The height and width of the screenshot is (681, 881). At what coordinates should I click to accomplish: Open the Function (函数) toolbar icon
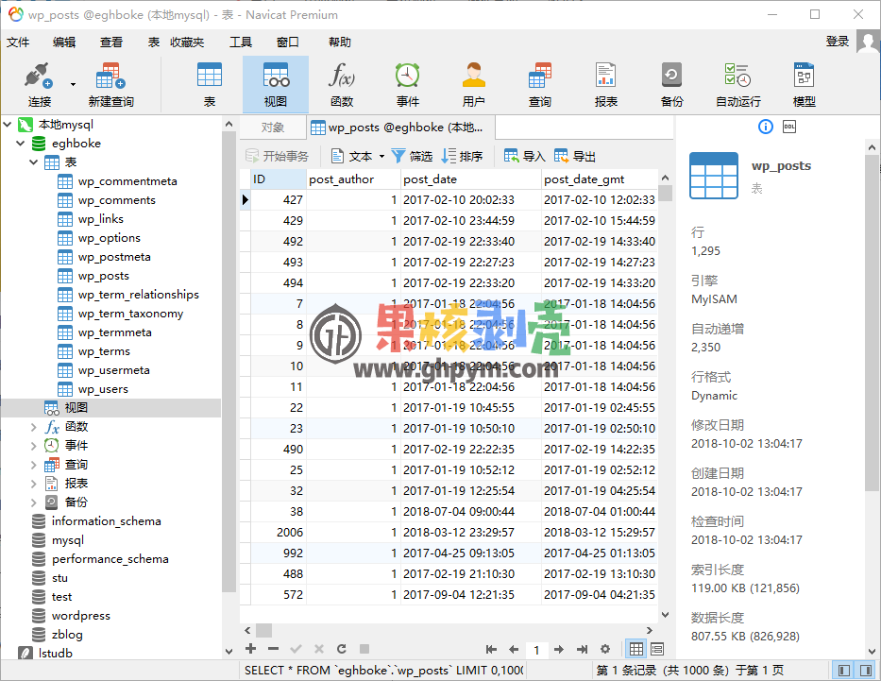(342, 84)
